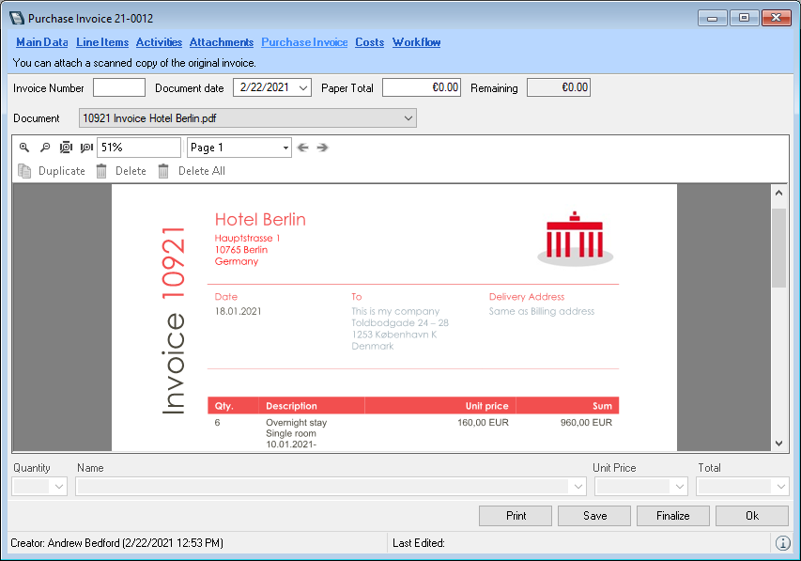
Task: Switch to the Line Items tab
Action: pyautogui.click(x=102, y=42)
